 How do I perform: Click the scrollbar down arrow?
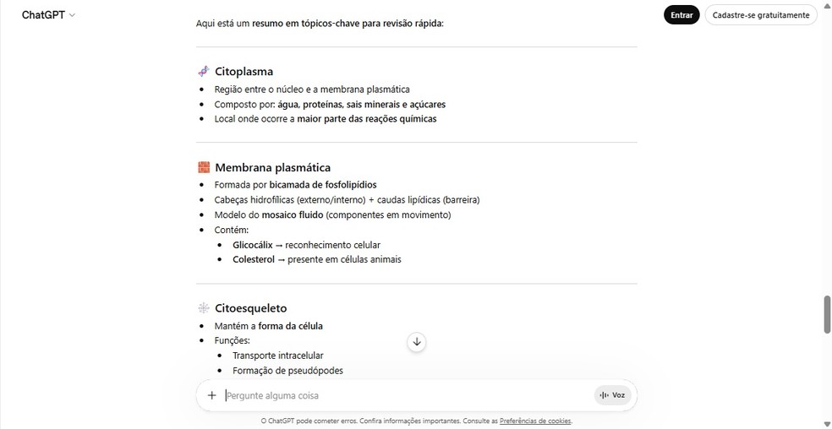click(826, 423)
